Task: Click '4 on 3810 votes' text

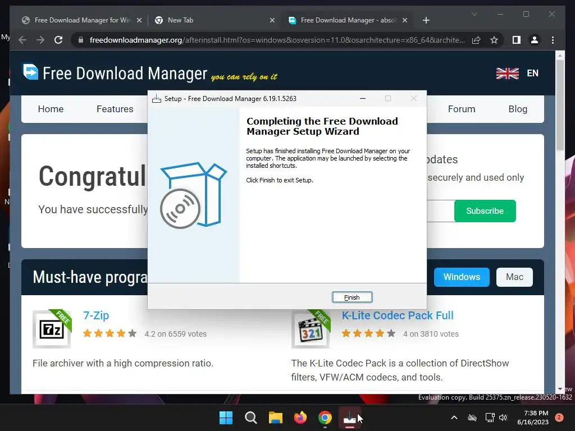Action: [x=431, y=334]
